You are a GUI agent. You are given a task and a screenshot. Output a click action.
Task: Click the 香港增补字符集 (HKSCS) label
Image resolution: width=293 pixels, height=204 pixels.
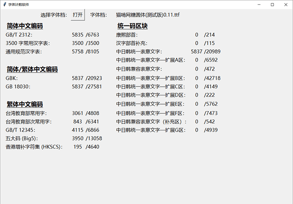tap(34, 147)
